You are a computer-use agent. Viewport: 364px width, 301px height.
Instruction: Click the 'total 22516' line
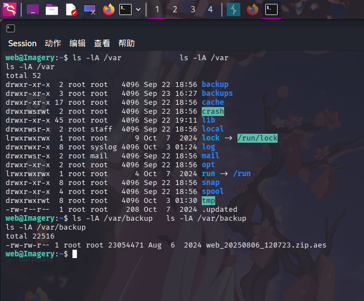pos(30,236)
